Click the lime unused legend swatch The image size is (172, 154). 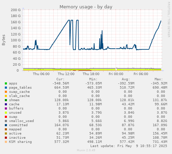[x=6, y=113]
